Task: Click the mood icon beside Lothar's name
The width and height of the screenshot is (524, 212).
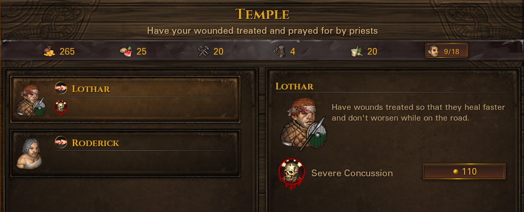Action: [61, 88]
